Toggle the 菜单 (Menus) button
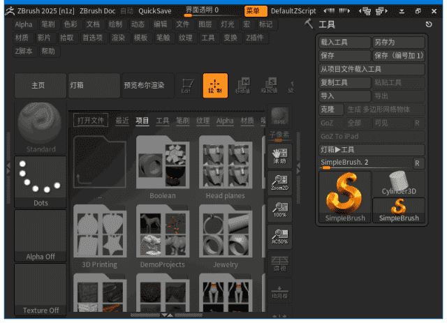This screenshot has width=447, height=323. pos(256,10)
